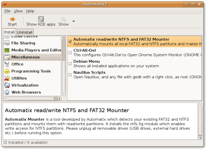Select the File Sharing category label
Screen dimensions: 206x149
point(23,43)
